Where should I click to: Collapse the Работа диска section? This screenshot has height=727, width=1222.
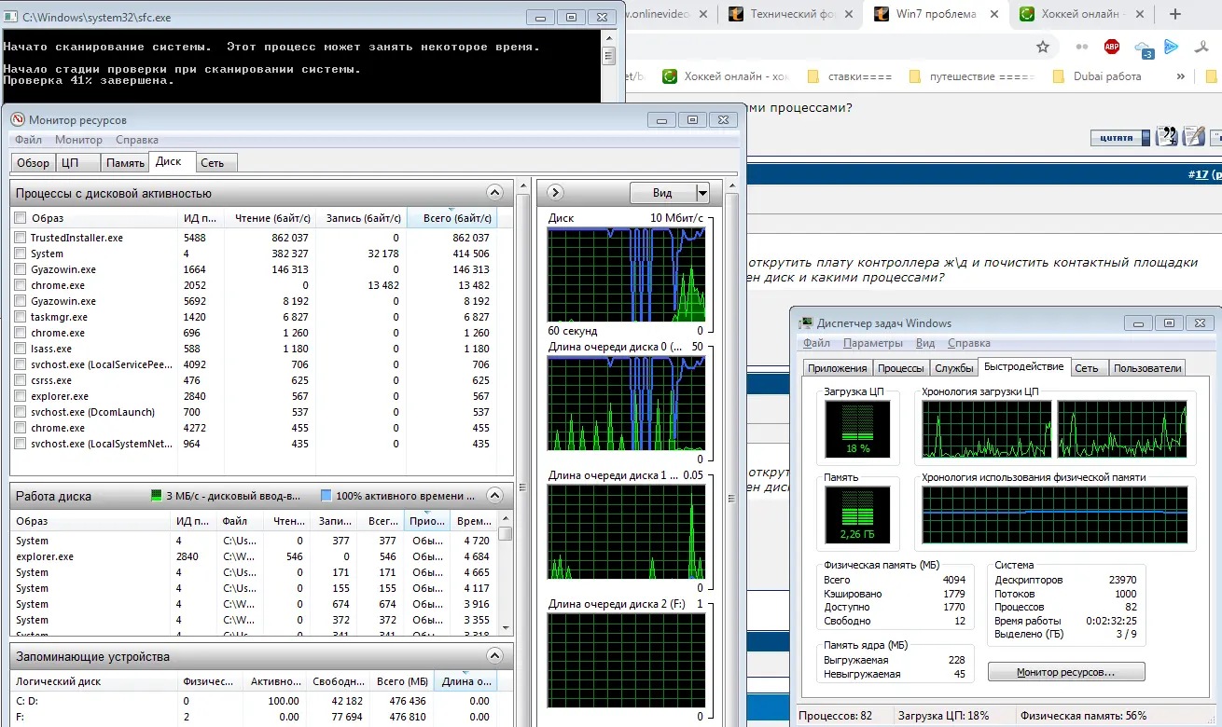click(494, 495)
